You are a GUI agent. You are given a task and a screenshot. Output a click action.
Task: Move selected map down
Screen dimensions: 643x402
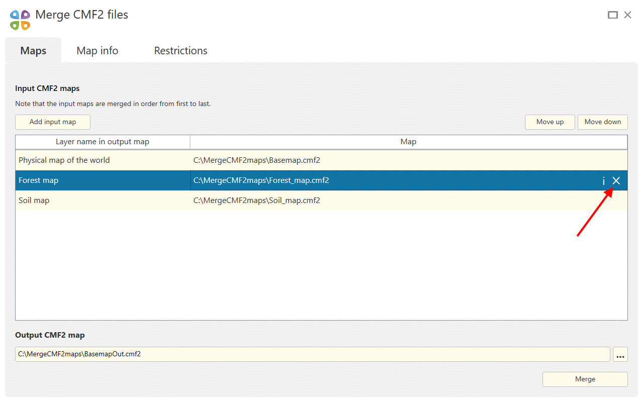tap(603, 122)
